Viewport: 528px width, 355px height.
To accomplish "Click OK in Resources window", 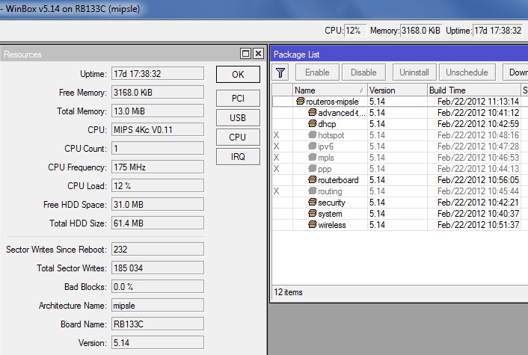I will 238,75.
